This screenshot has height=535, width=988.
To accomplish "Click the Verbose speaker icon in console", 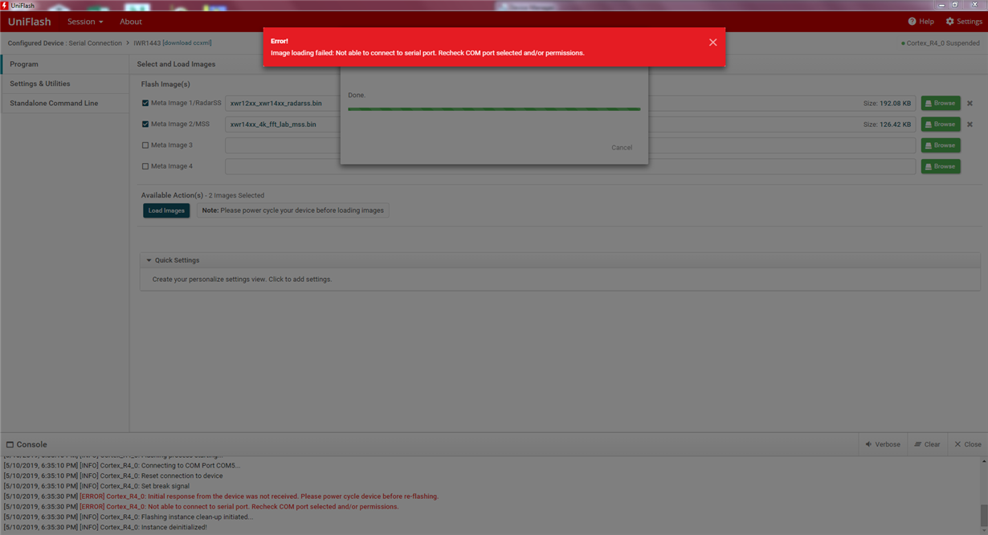I will [x=868, y=443].
